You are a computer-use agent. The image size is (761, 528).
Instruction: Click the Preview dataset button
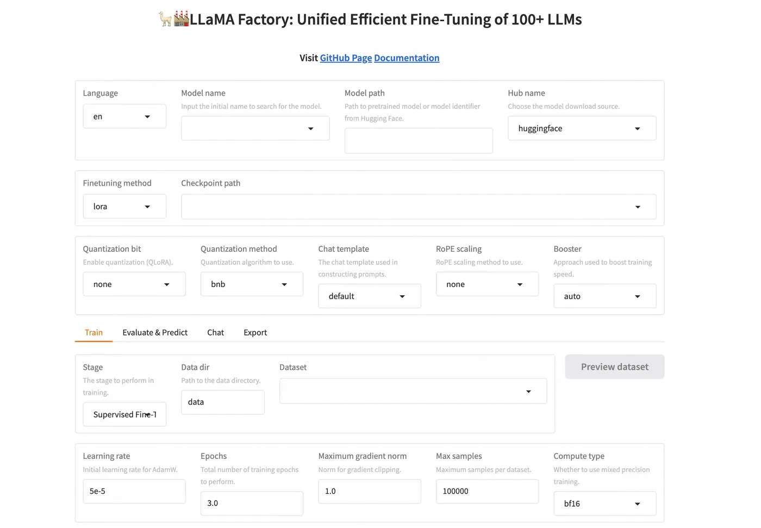coord(614,367)
